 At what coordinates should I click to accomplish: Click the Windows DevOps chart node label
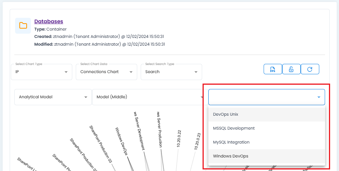click(x=121, y=141)
